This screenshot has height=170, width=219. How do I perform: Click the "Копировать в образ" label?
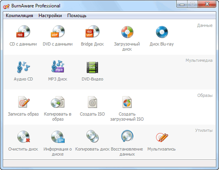click(x=58, y=116)
